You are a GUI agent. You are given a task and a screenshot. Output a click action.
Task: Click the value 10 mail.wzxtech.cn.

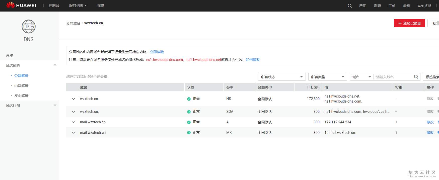(340, 133)
